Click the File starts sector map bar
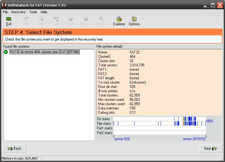This screenshot has height=162, width=225. 160,124
